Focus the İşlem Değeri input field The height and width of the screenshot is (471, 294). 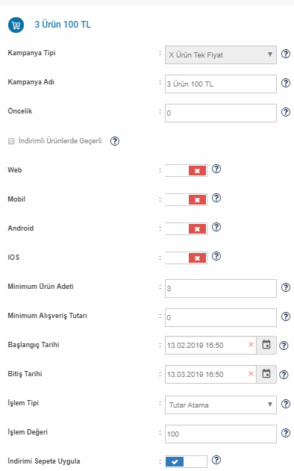[221, 434]
